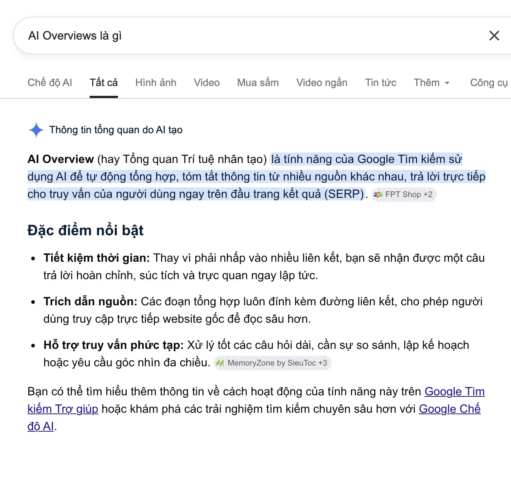511x485 pixels.
Task: Click the 'Tiết kiệm thời gian:' bullet label
Action: (x=97, y=258)
